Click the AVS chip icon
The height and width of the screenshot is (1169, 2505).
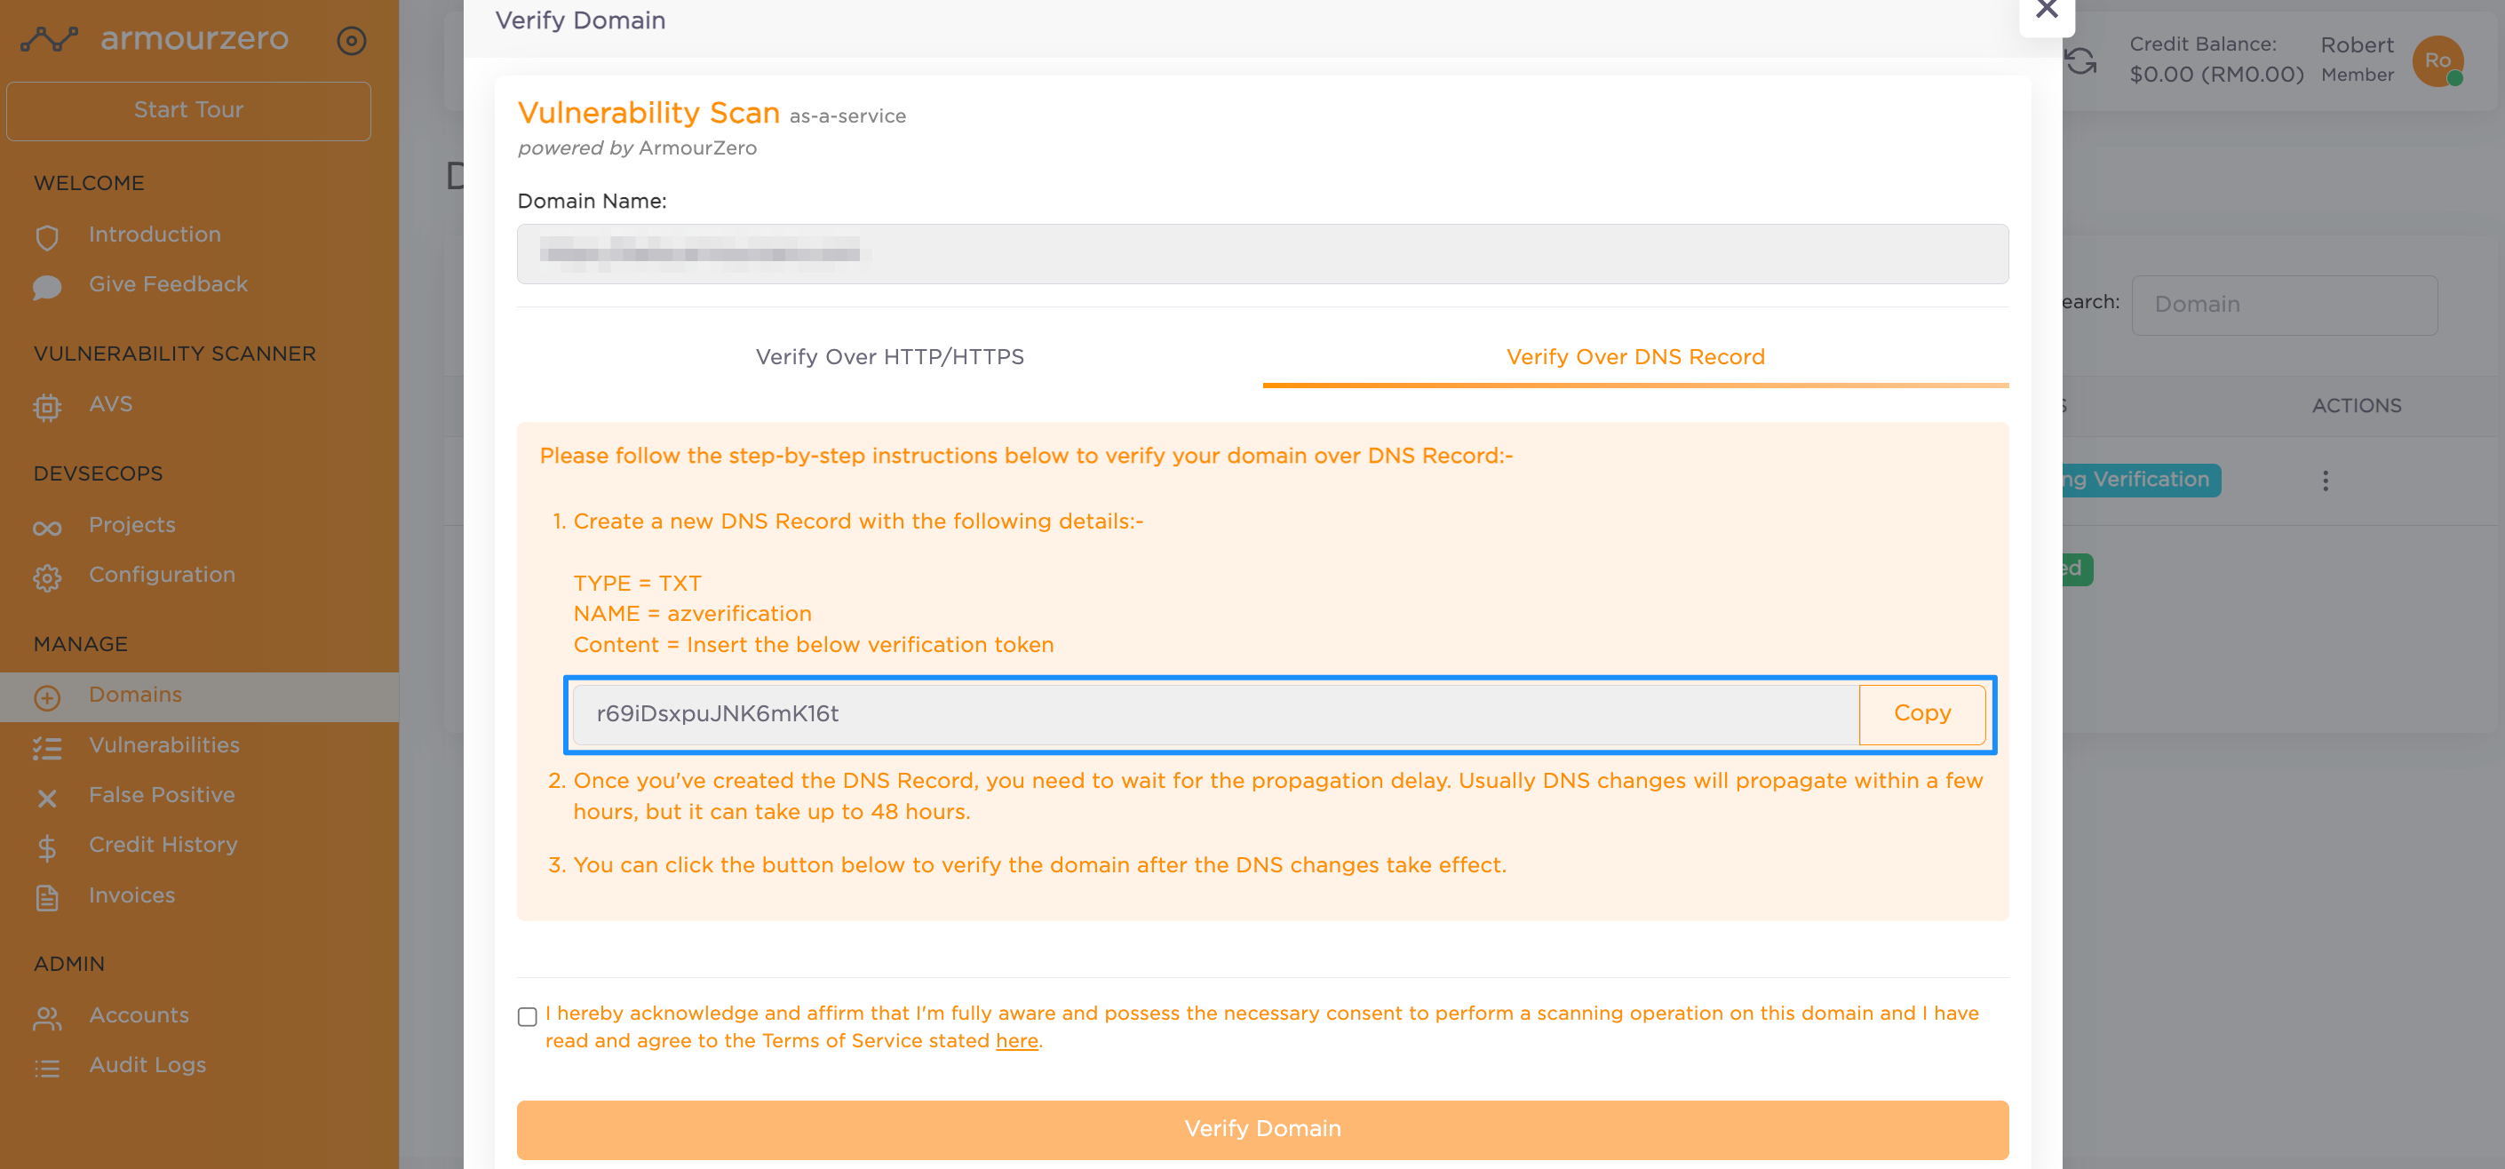click(47, 407)
